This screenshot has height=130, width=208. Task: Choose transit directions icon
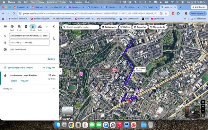pyautogui.click(x=26, y=27)
